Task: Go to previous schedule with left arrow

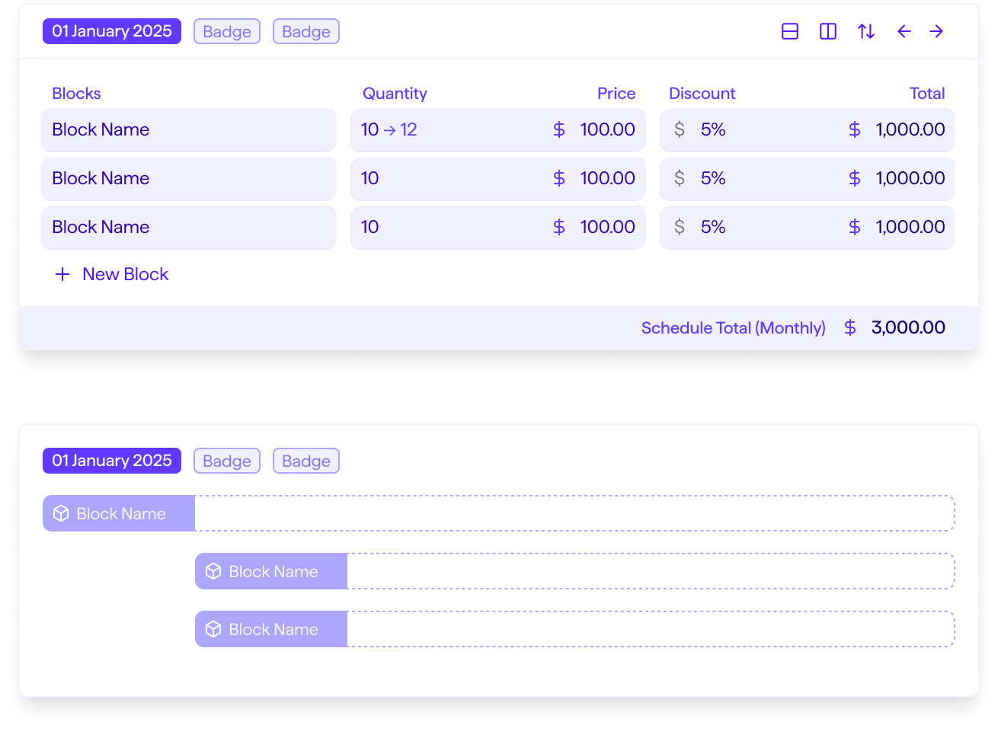Action: (x=904, y=31)
